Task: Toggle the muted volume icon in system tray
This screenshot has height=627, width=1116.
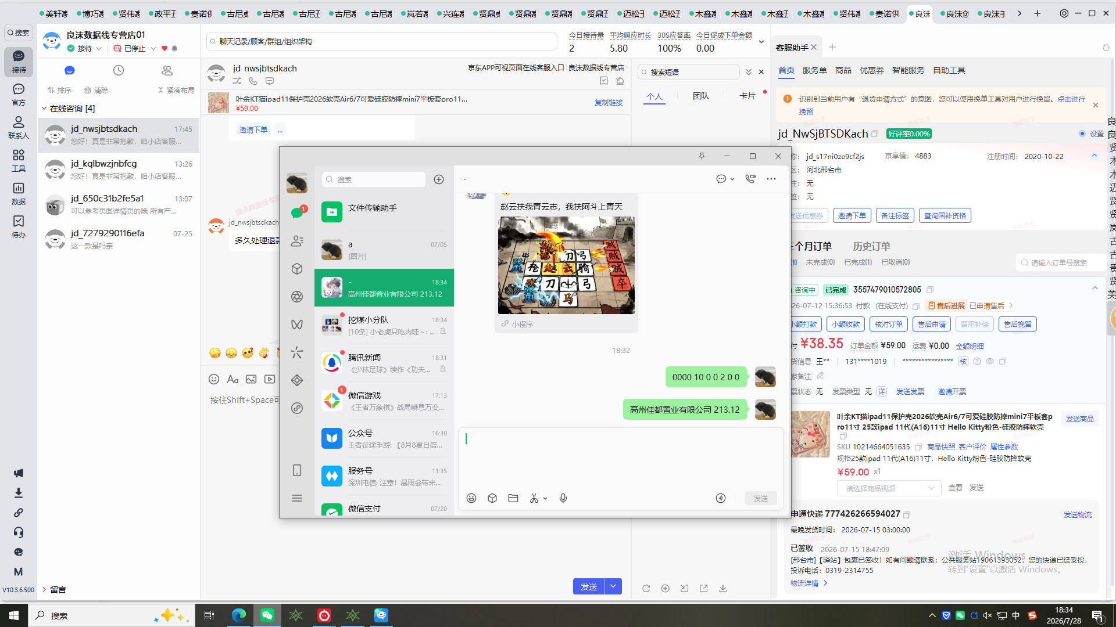Action: (988, 615)
